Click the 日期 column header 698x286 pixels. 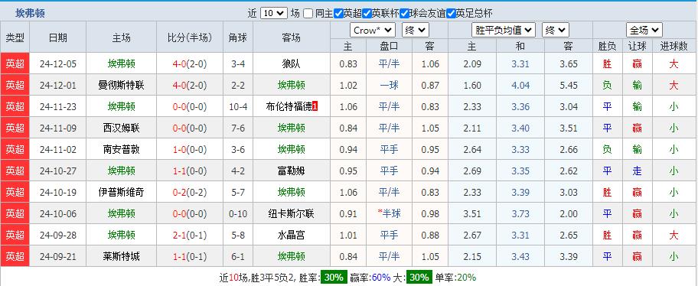pos(58,37)
